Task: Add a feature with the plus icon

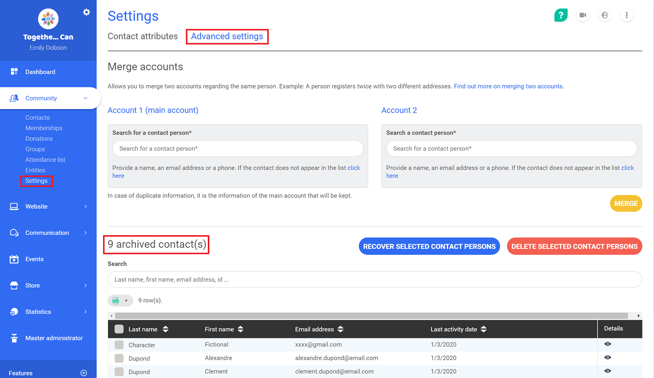Action: pyautogui.click(x=84, y=373)
